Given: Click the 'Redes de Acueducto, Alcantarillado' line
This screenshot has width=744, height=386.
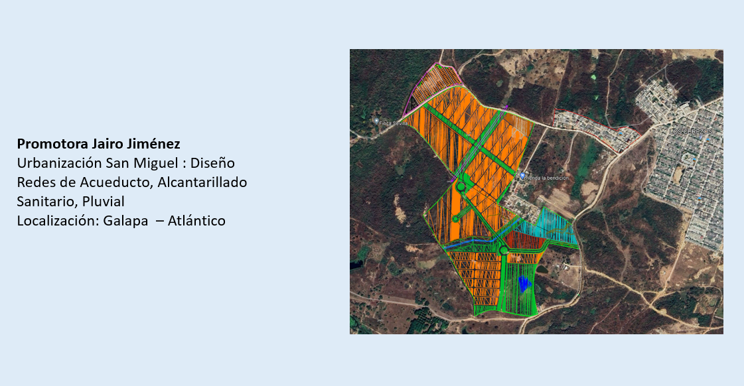Looking at the screenshot, I should click(x=132, y=182).
